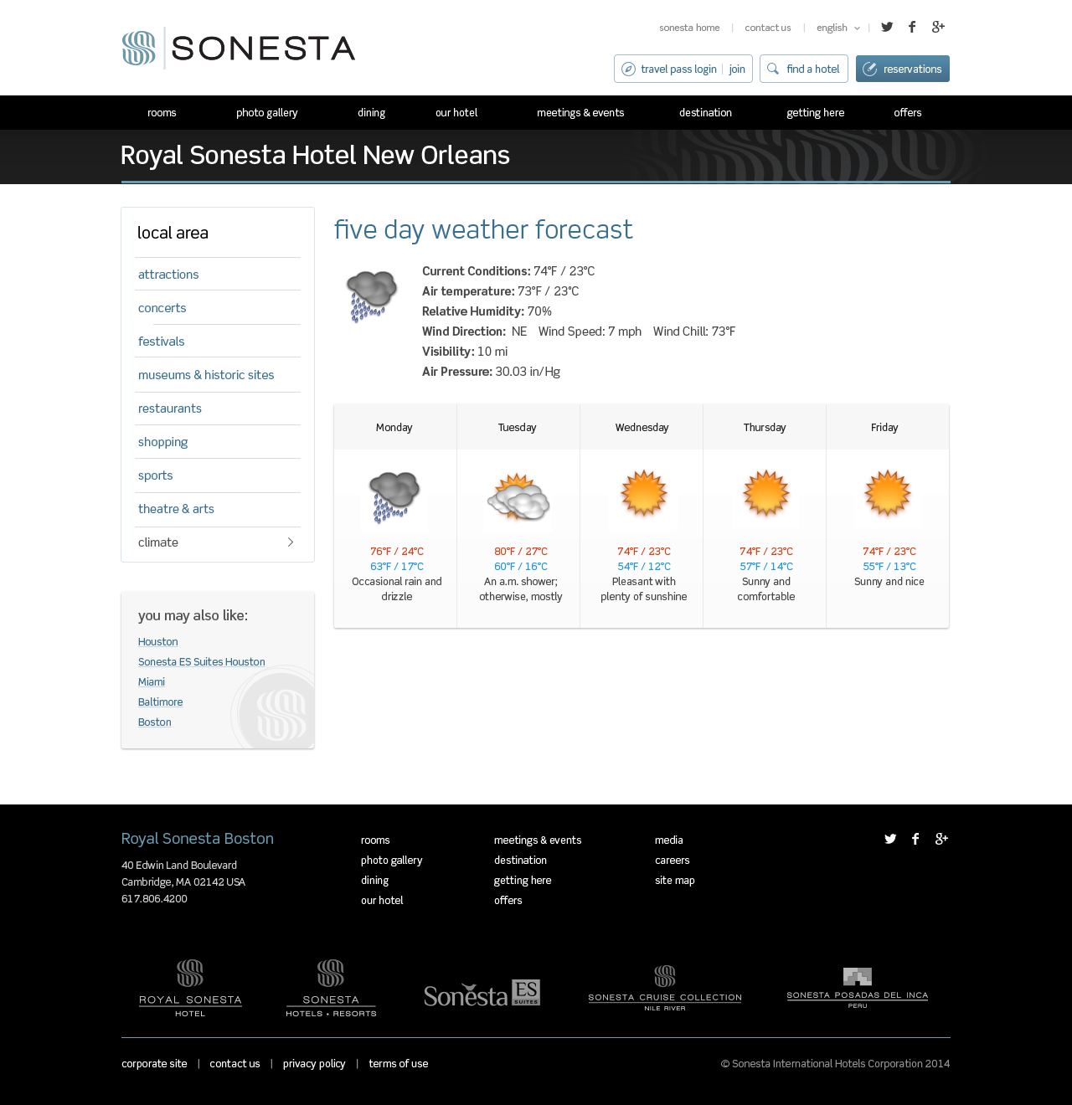Click the join link
The width and height of the screenshot is (1072, 1105).
click(x=737, y=69)
